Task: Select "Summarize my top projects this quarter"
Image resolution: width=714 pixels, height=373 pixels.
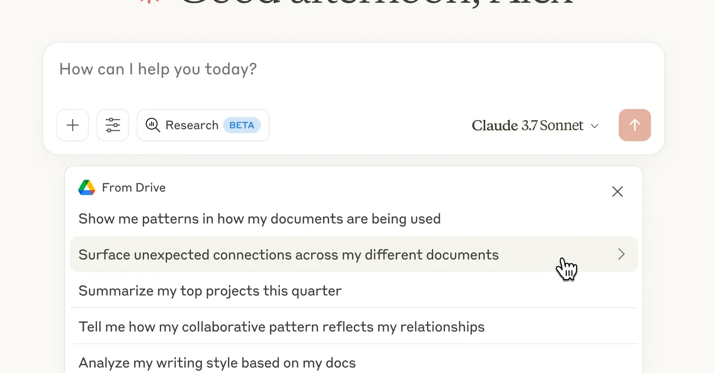Action: coord(210,291)
